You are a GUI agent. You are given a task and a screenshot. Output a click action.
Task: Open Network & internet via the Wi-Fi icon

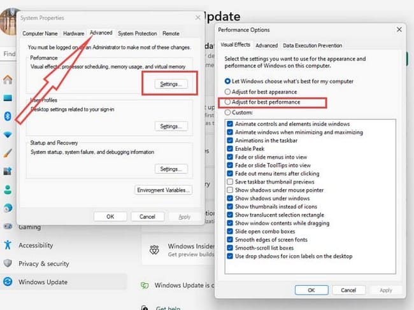coord(8,134)
